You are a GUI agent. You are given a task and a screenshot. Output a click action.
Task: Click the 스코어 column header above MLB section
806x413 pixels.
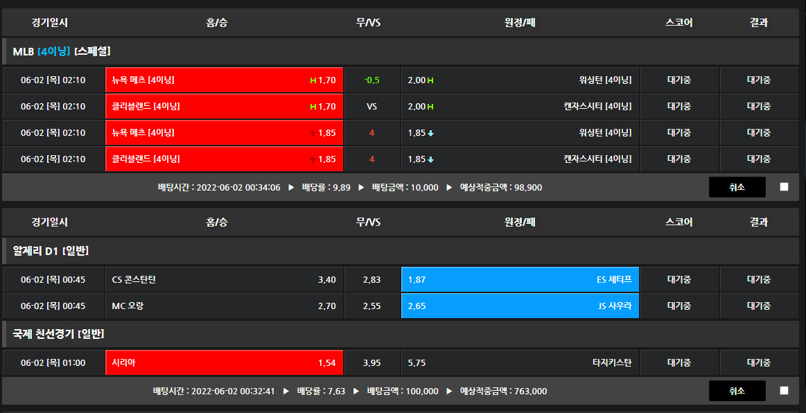[x=678, y=22]
